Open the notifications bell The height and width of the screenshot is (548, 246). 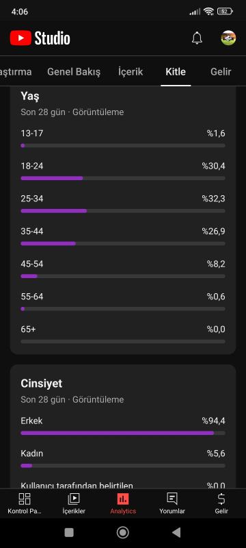tap(197, 38)
